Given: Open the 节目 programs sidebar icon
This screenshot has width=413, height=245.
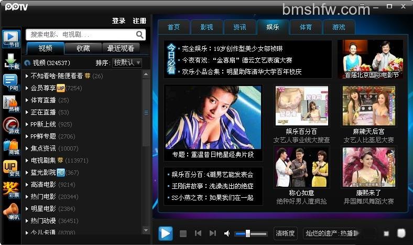Looking at the screenshot, I should click(x=11, y=39).
